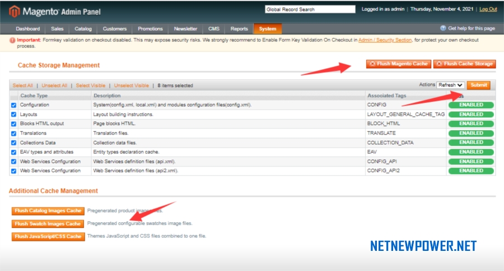
Task: Open the Catalog menu
Action: point(83,28)
